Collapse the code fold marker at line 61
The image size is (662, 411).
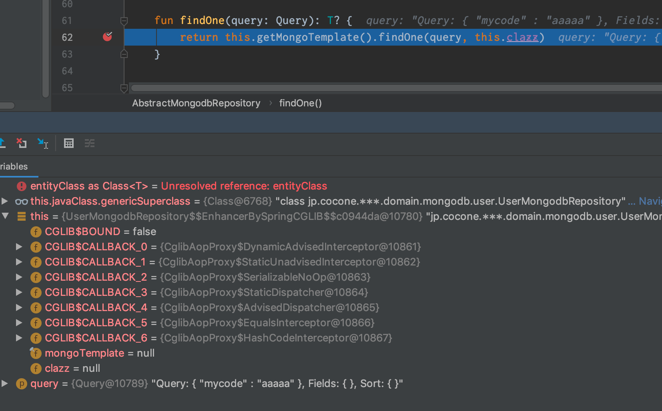pos(124,20)
